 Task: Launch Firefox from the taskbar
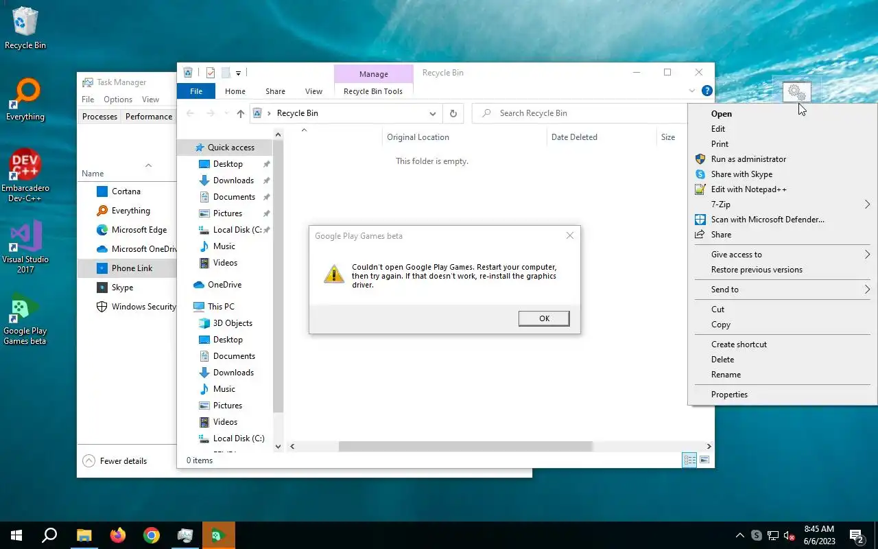(x=118, y=535)
